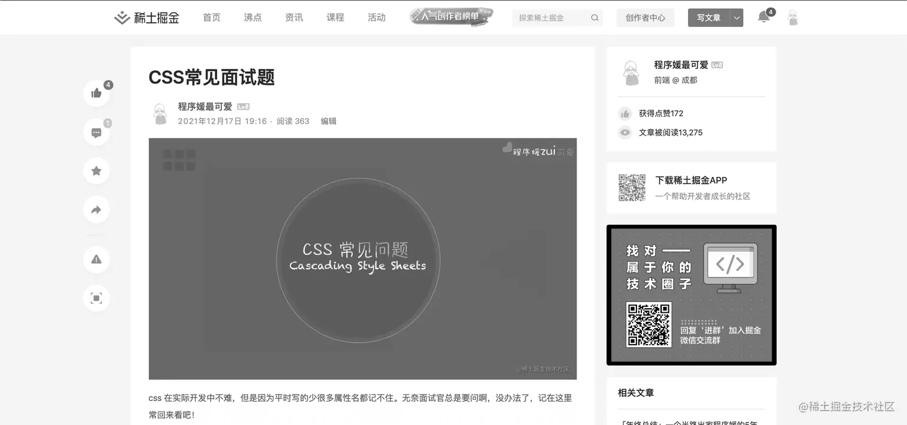The width and height of the screenshot is (907, 425).
Task: Open your profile avatar menu
Action: tap(793, 17)
